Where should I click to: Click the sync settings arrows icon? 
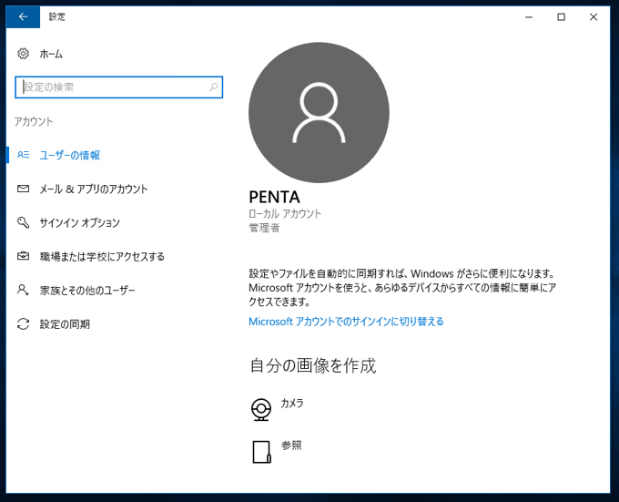coord(24,323)
